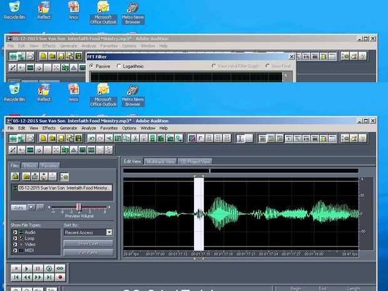Toggle the Video file type checkbox
This screenshot has width=388, height=291.
15,244
